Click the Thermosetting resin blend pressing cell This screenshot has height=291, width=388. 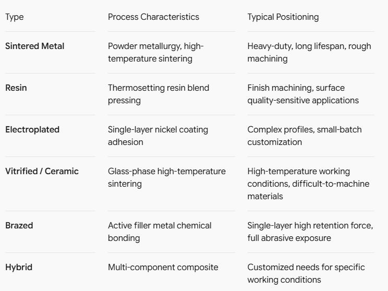[x=159, y=94]
